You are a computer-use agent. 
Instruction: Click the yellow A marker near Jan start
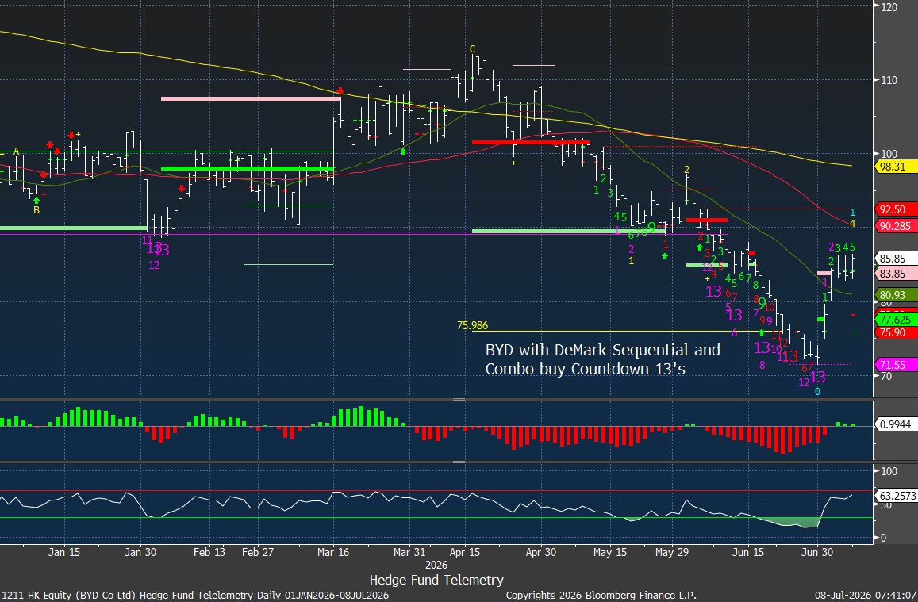[x=17, y=151]
